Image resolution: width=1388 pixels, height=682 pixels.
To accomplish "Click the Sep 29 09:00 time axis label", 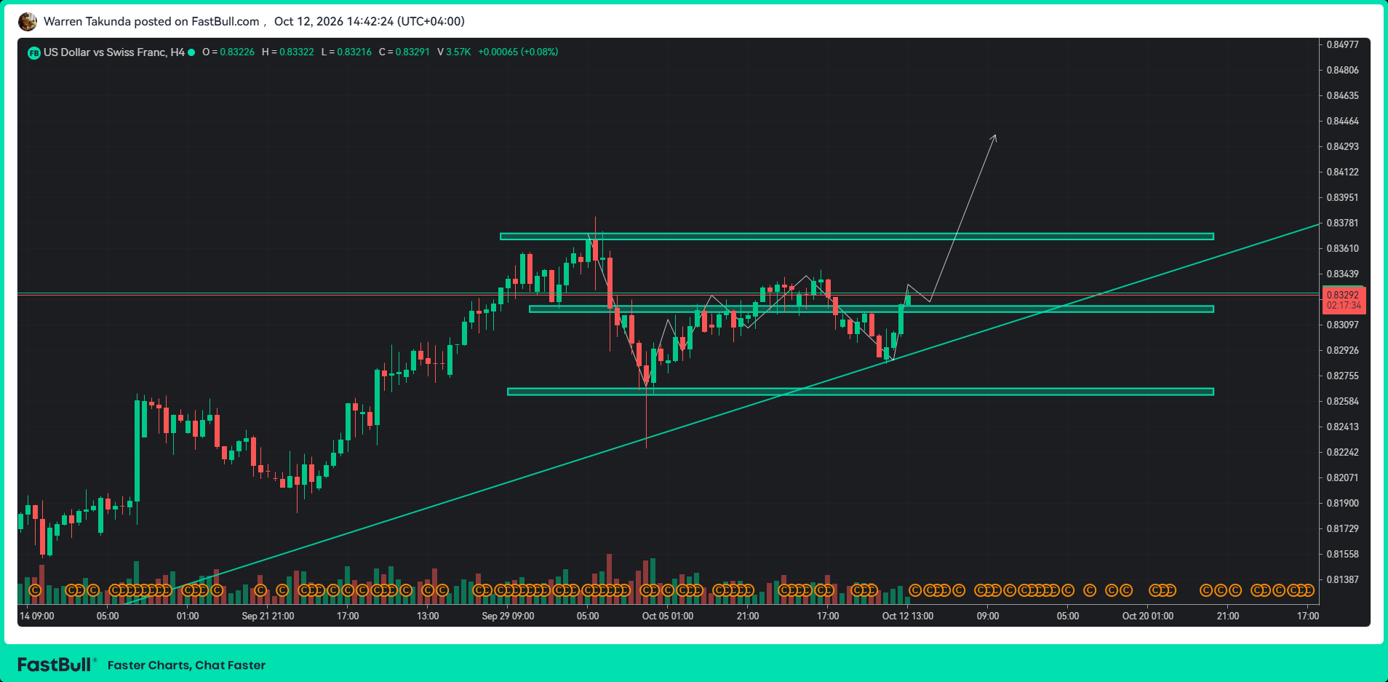I will (x=508, y=616).
